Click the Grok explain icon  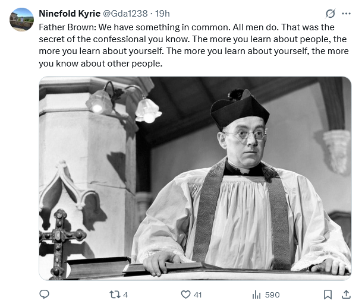[x=330, y=14]
